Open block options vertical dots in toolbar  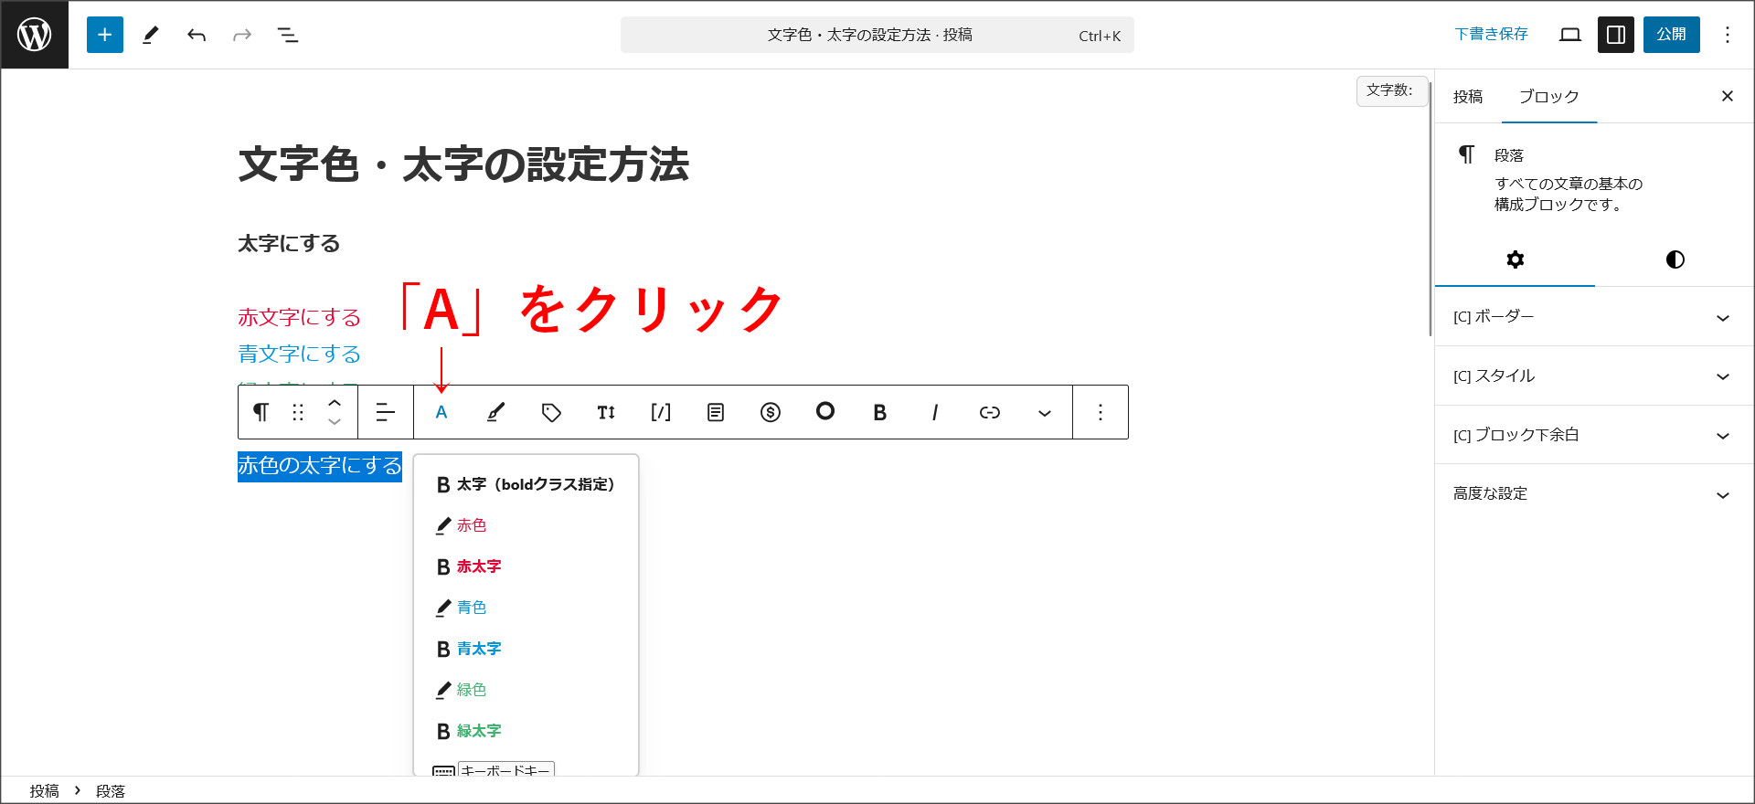(x=1101, y=412)
